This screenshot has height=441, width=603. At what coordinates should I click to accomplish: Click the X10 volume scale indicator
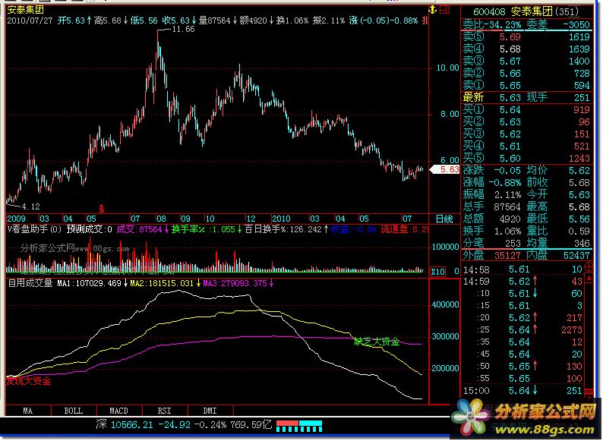(x=437, y=271)
